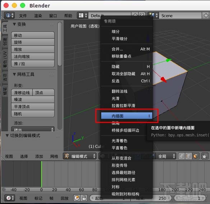Open the timeline editor type selector
This screenshot has width=210, height=204.
[x=10, y=198]
